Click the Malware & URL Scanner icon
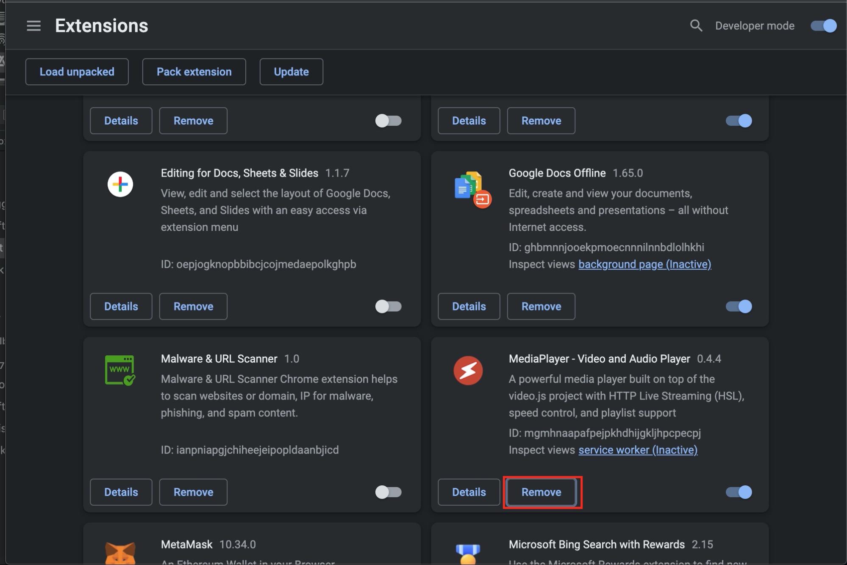This screenshot has width=847, height=565. [120, 370]
